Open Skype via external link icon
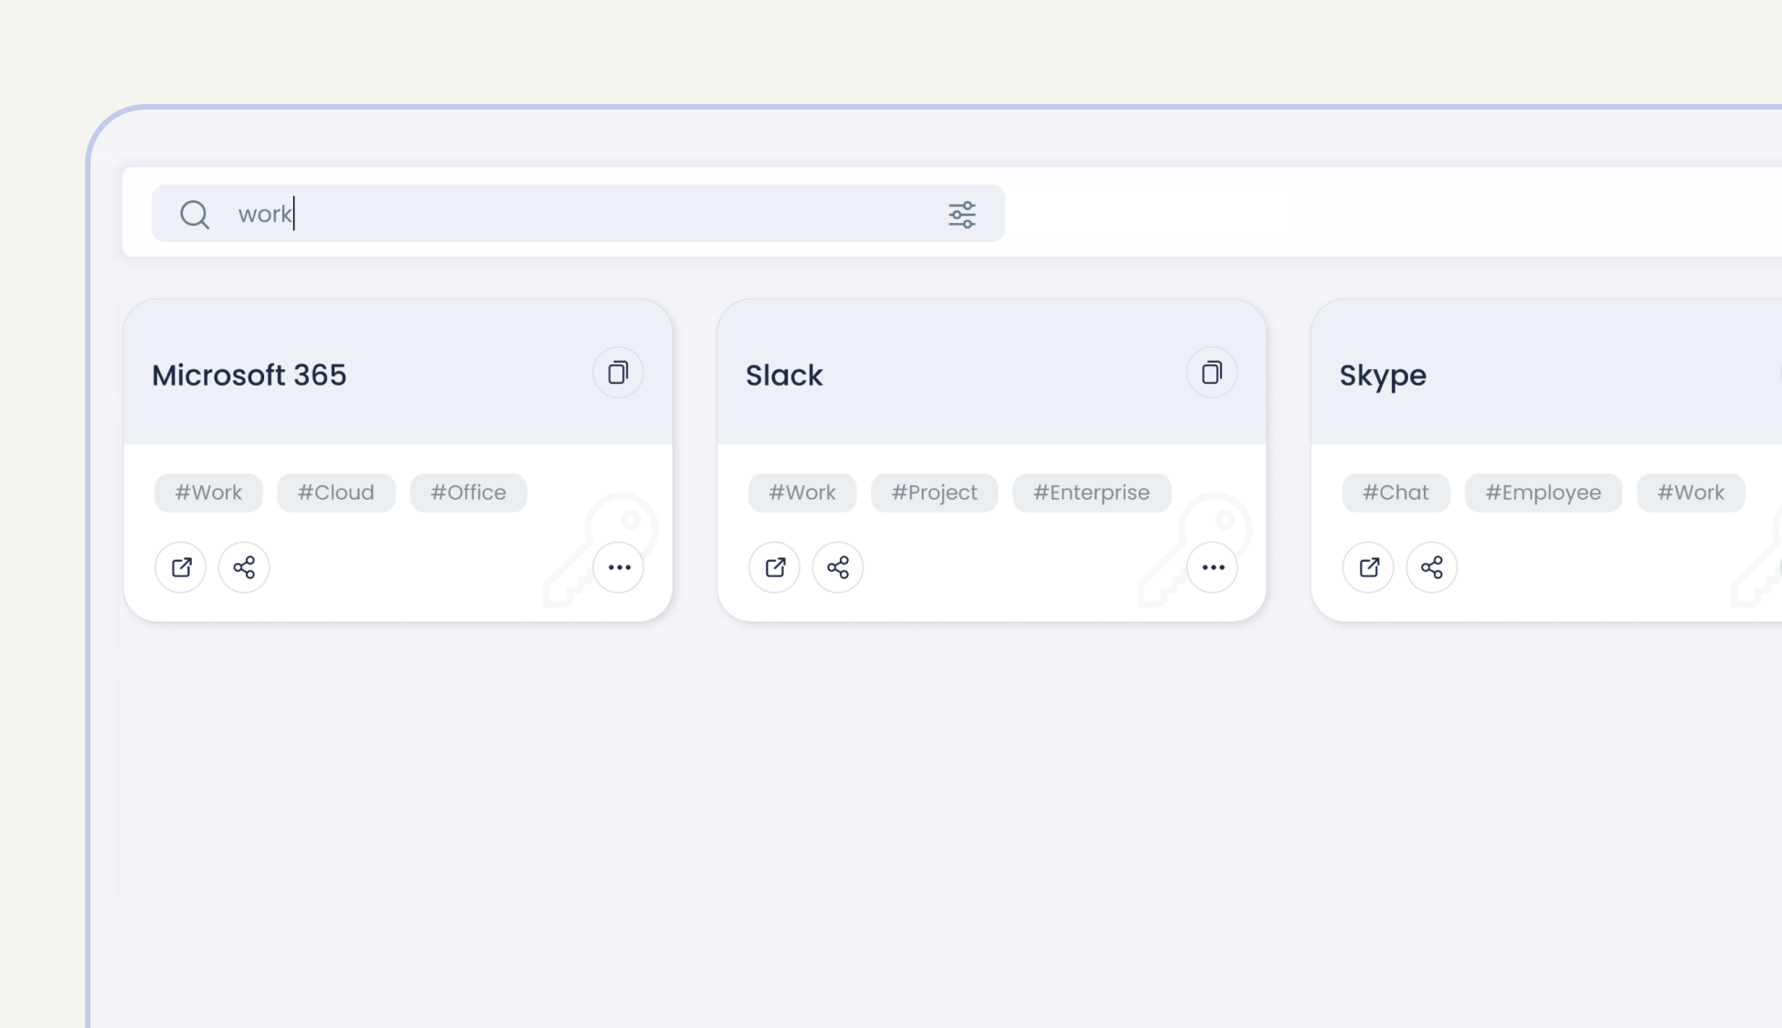The width and height of the screenshot is (1782, 1028). [1369, 567]
